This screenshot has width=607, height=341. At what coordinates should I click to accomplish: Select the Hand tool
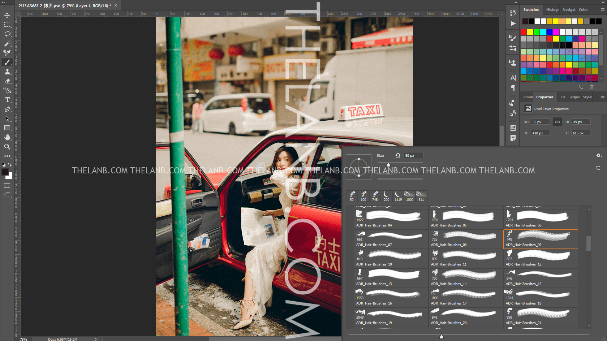pos(7,137)
